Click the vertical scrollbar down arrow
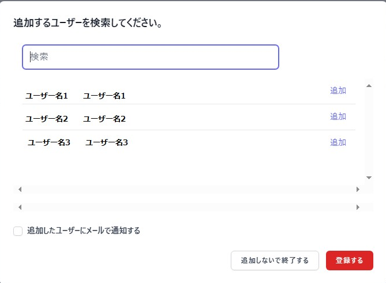Image resolution: width=386 pixels, height=283 pixels. point(369,178)
